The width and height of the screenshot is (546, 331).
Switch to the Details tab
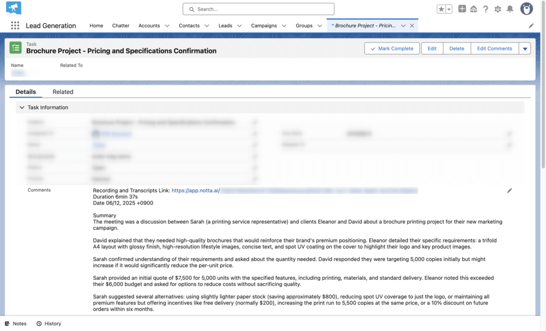pos(26,92)
